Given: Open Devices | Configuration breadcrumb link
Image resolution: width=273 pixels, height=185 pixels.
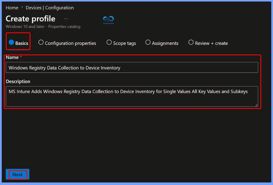Looking at the screenshot, I should click(x=50, y=8).
